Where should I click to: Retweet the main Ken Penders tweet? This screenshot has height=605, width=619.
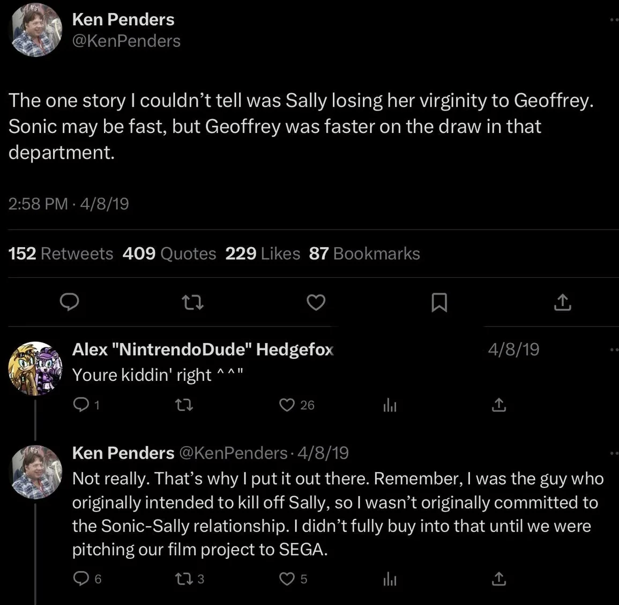coord(192,303)
